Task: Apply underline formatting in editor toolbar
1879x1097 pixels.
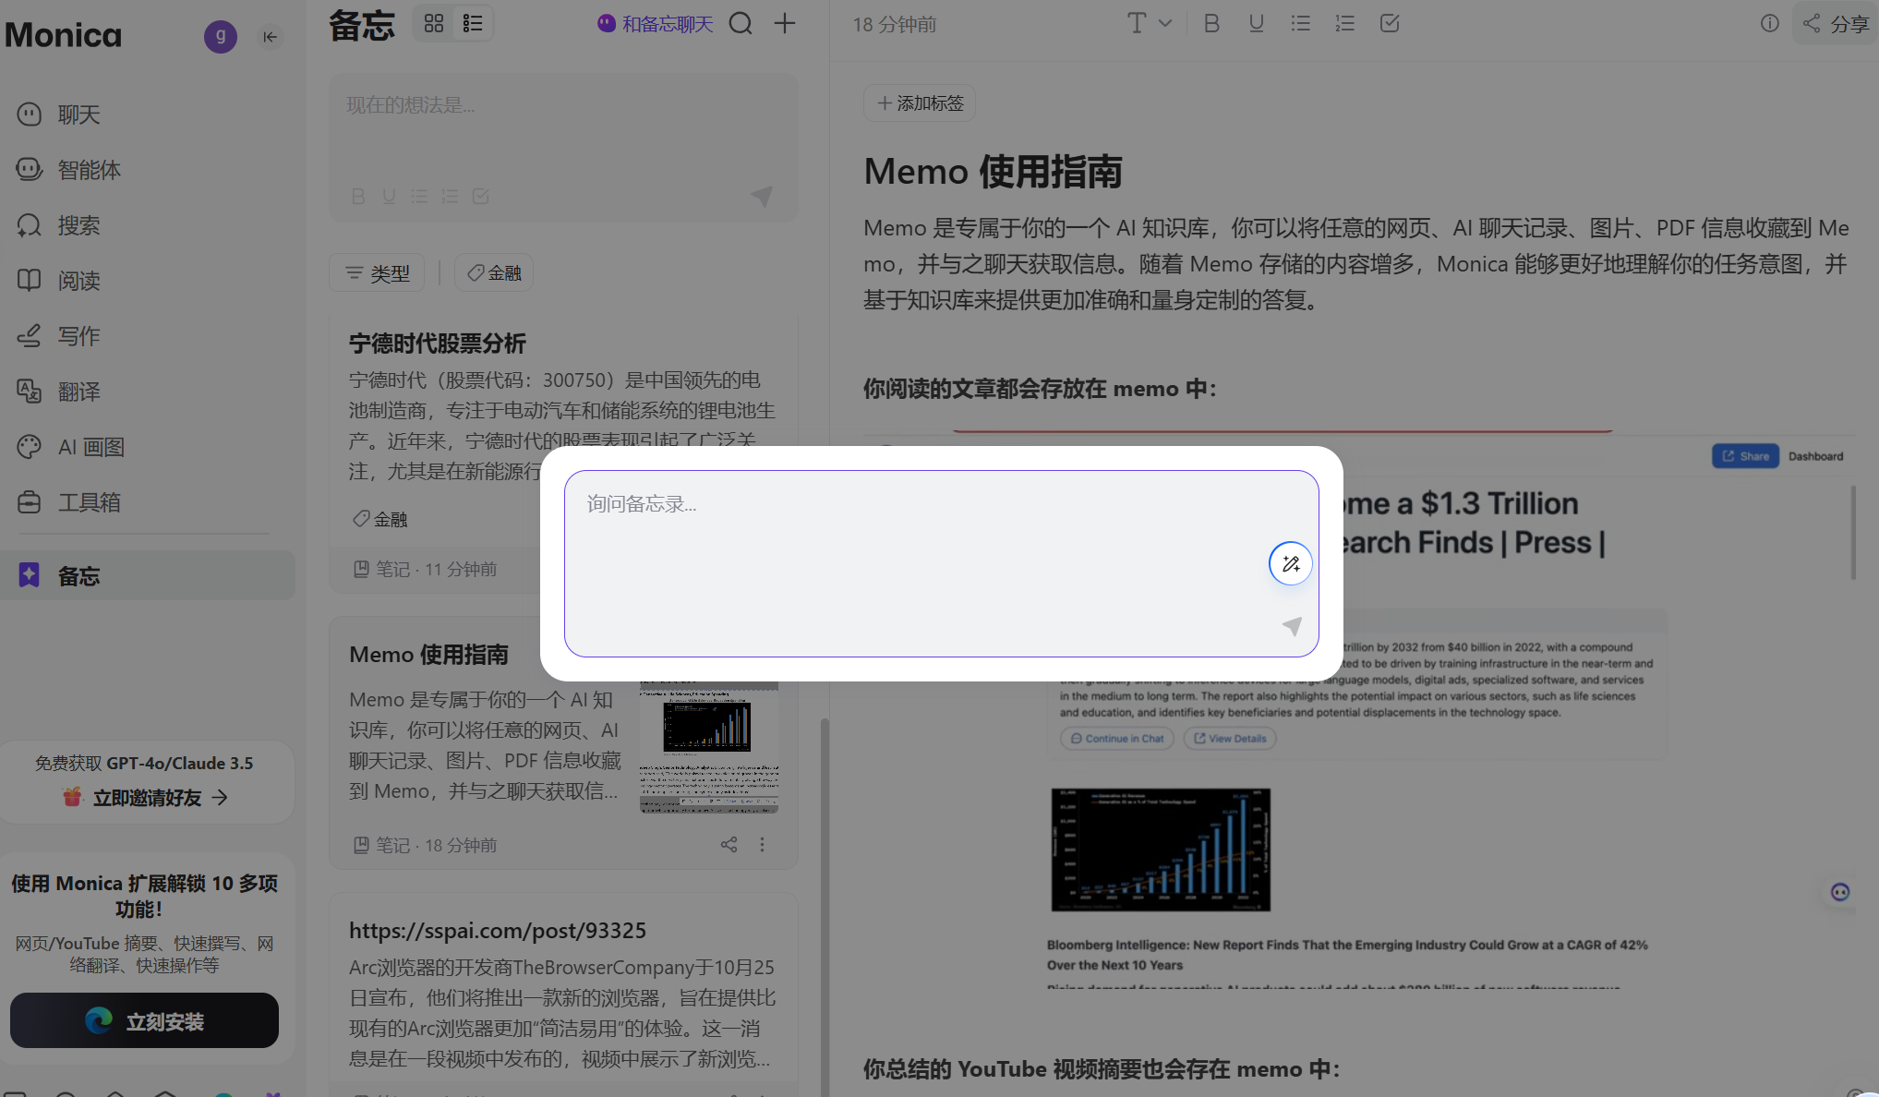Action: tap(1256, 23)
